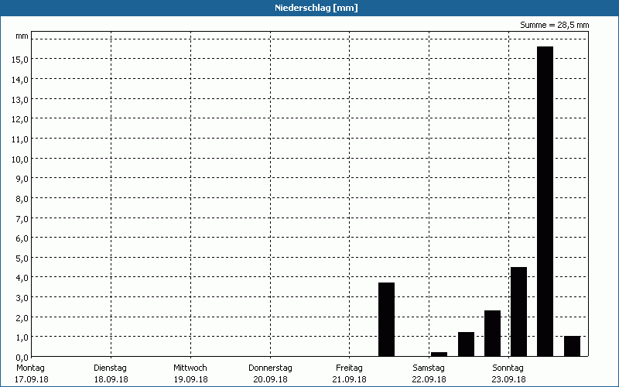Click the '0,0' y-axis value

tap(22, 358)
